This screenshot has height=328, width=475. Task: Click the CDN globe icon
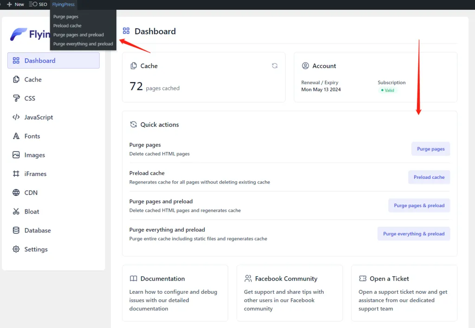pos(16,193)
